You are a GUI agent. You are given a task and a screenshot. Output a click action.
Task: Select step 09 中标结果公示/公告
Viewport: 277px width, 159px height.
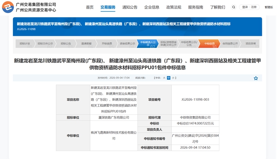click(189, 44)
